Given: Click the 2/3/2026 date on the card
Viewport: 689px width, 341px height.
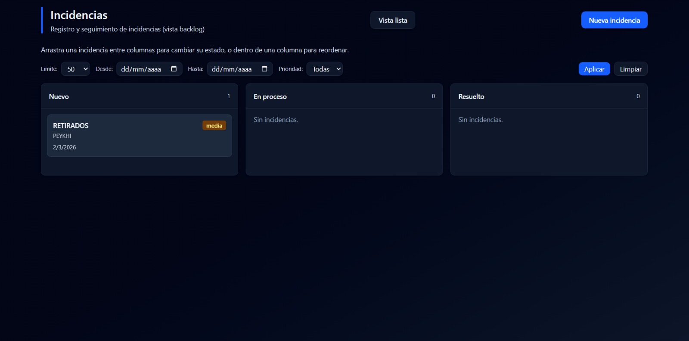Looking at the screenshot, I should (64, 147).
